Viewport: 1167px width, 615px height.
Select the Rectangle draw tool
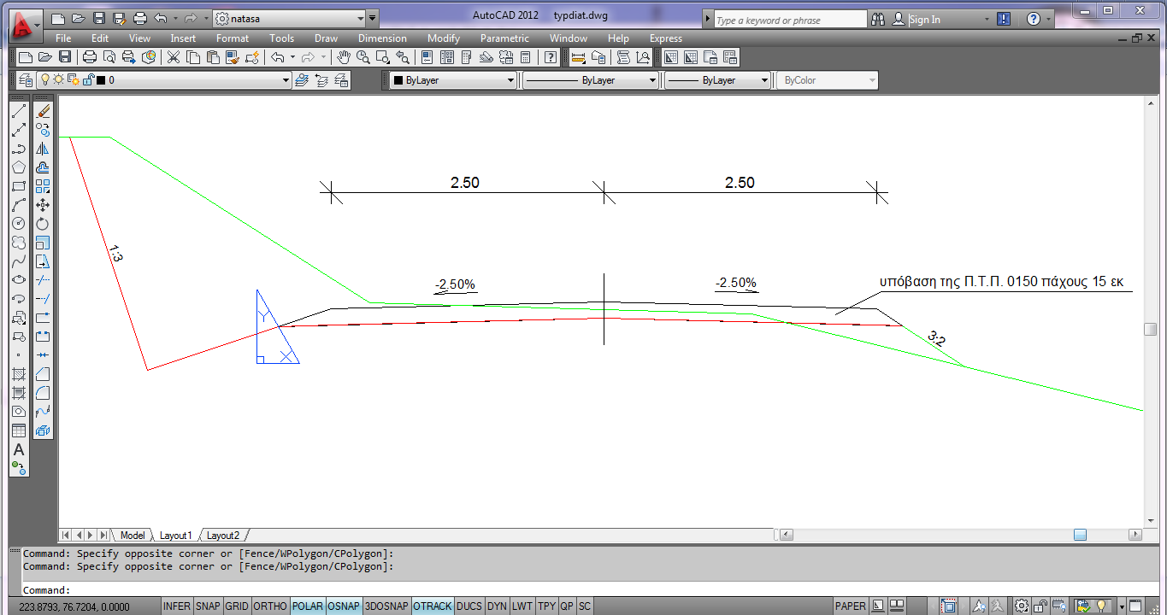point(19,186)
